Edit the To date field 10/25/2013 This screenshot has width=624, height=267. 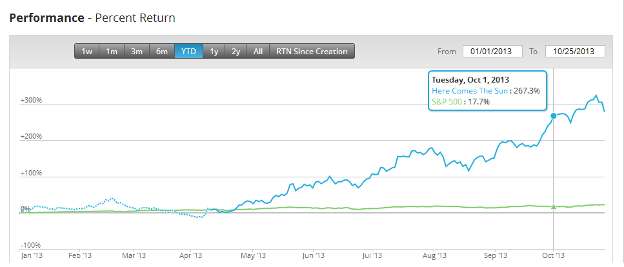(x=575, y=52)
